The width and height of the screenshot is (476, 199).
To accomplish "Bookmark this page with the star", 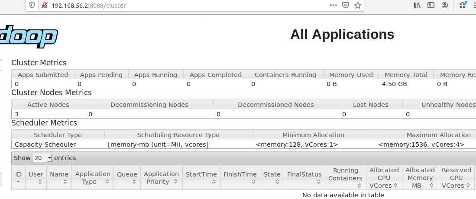I will tap(358, 6).
